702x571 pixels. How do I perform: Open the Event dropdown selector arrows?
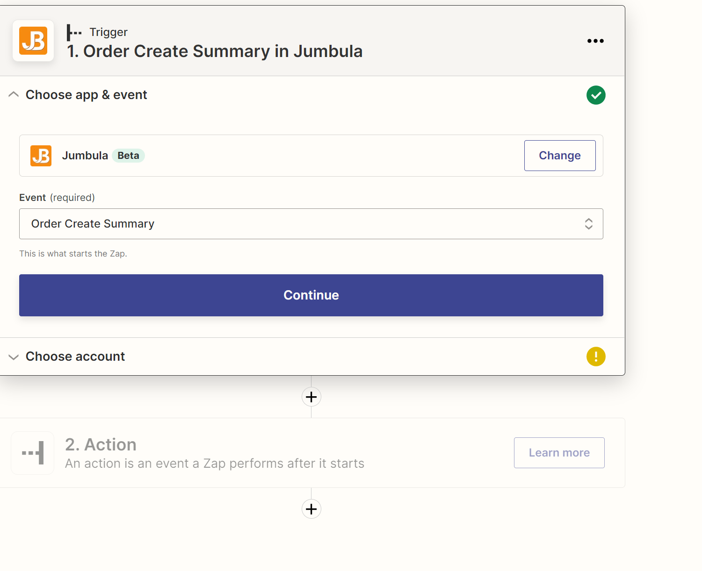[x=589, y=224]
